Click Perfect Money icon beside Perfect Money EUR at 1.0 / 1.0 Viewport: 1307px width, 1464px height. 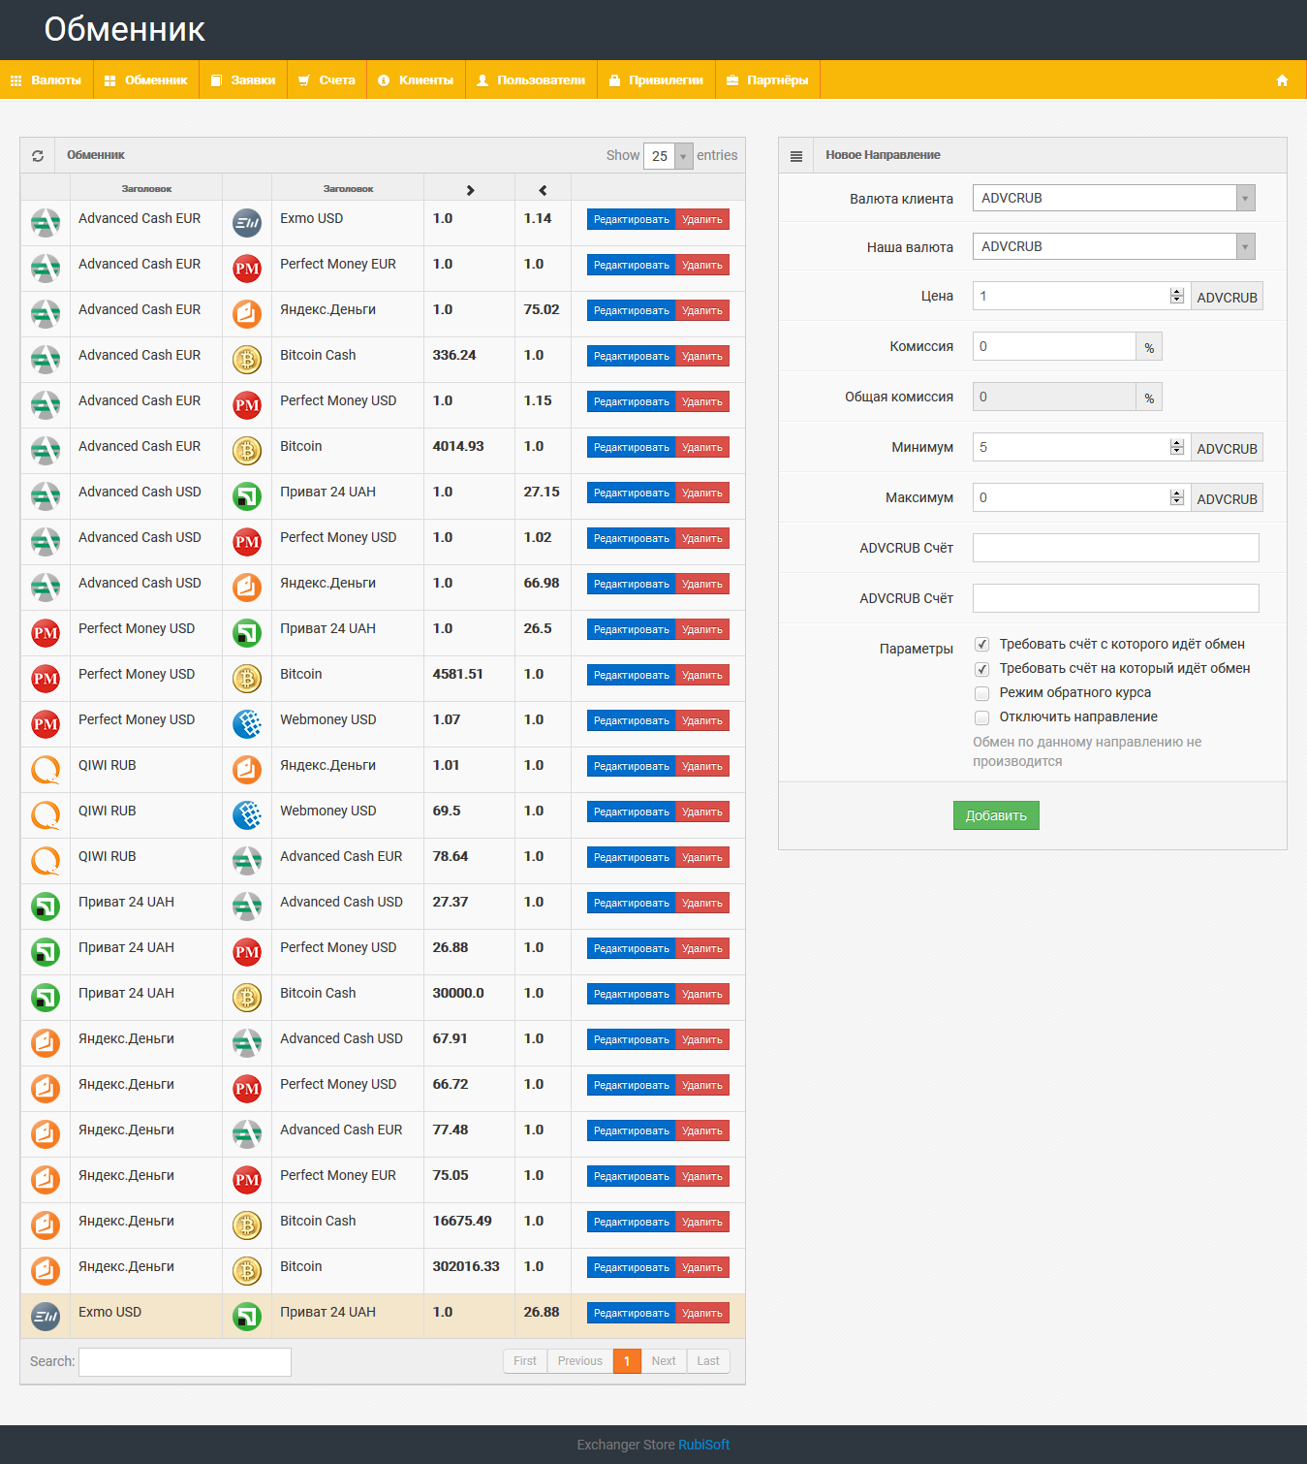247,269
